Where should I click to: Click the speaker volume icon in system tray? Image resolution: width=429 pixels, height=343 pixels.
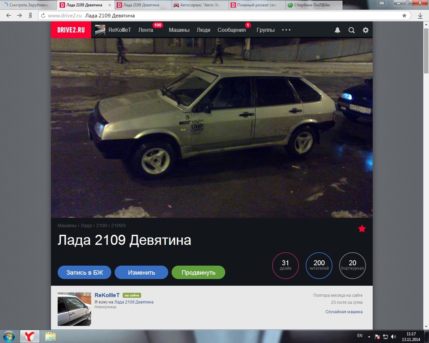[392, 336]
